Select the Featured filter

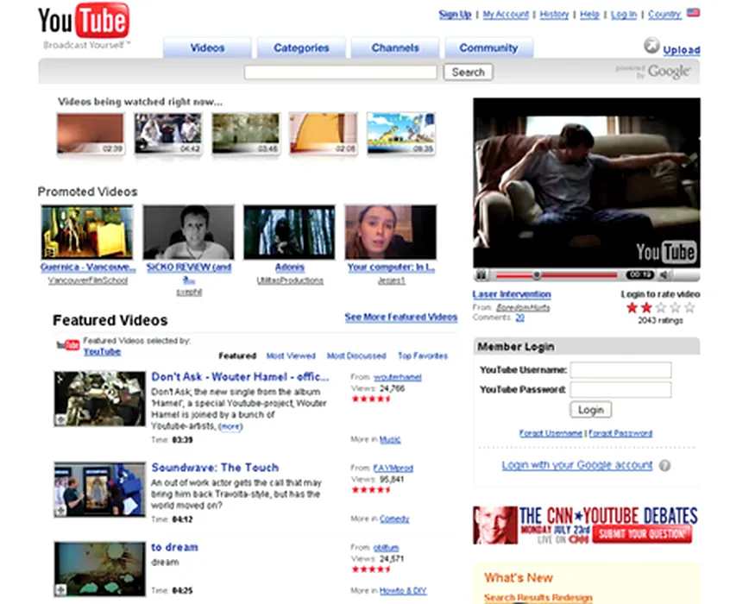[237, 355]
